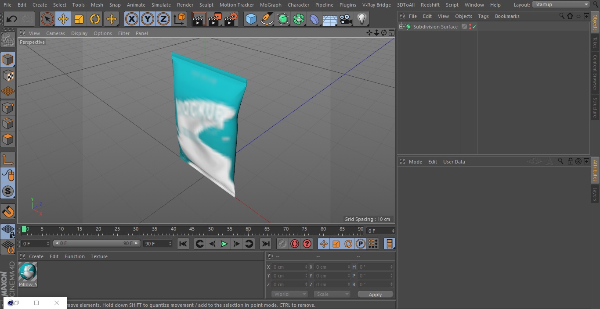Open the File menu

7,5
